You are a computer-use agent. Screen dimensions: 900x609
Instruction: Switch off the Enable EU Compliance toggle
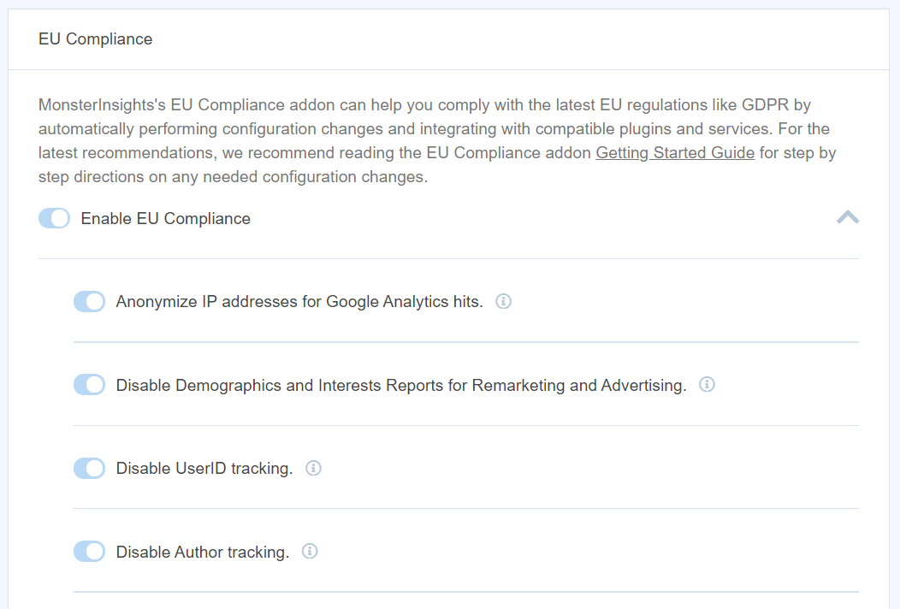pyautogui.click(x=54, y=218)
